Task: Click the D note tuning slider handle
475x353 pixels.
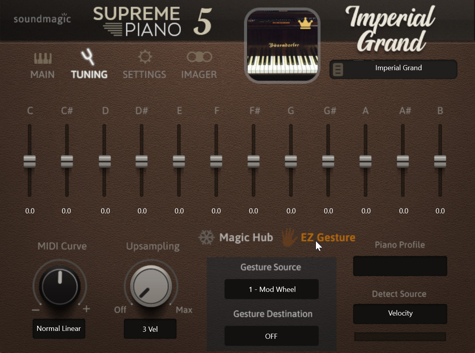Action: tap(104, 161)
